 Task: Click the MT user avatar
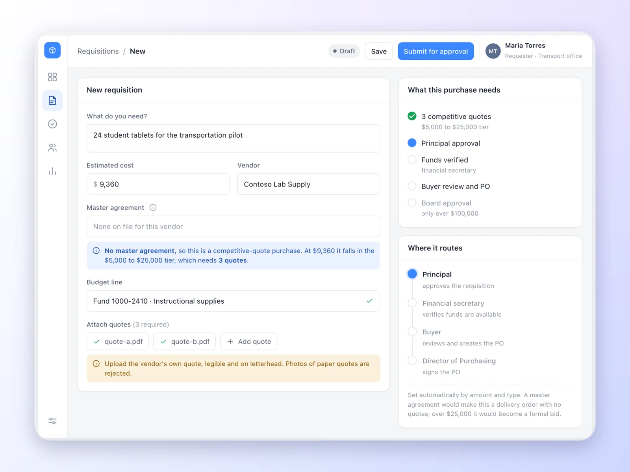493,51
